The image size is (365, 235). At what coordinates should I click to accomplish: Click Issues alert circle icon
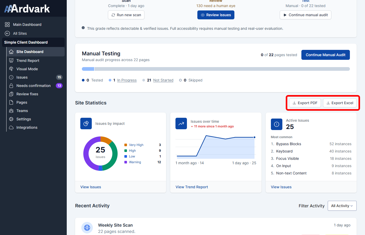[x=11, y=77]
